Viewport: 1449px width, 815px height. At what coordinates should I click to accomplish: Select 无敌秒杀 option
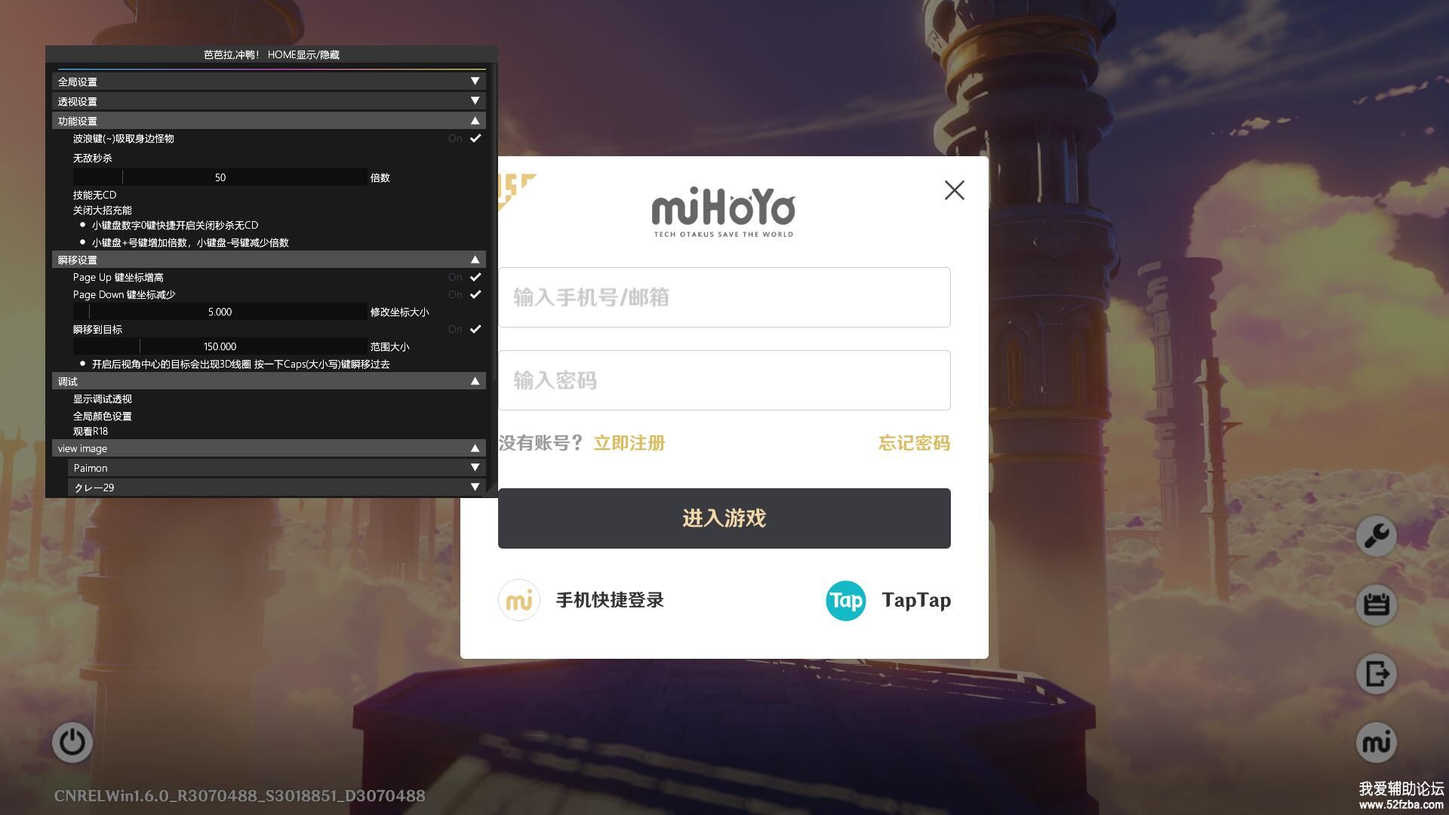(92, 158)
